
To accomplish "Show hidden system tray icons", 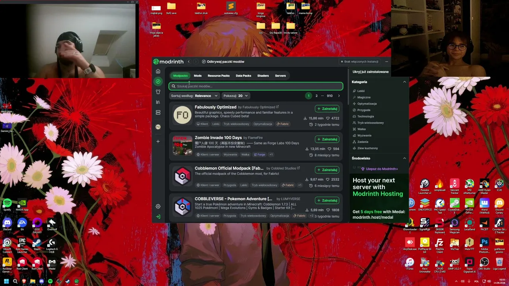I will [456, 282].
